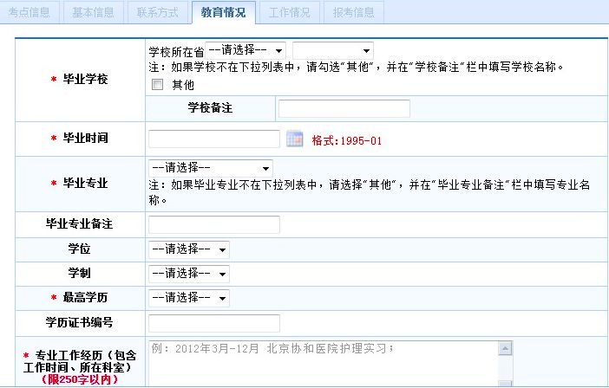Open the calendar picker for 毕业时间
The height and width of the screenshot is (388, 609).
pos(294,139)
